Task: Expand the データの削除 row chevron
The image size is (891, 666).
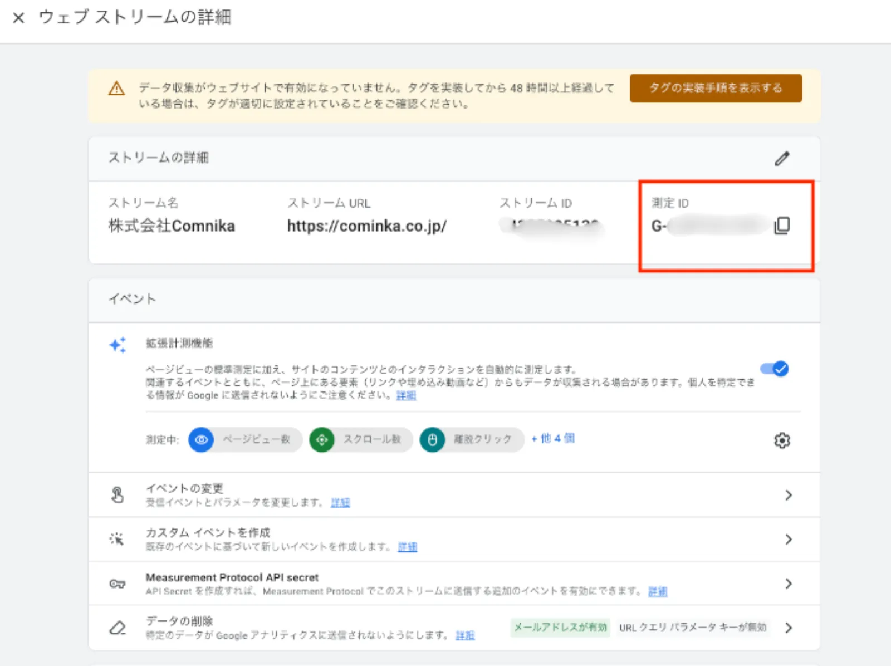Action: (789, 628)
